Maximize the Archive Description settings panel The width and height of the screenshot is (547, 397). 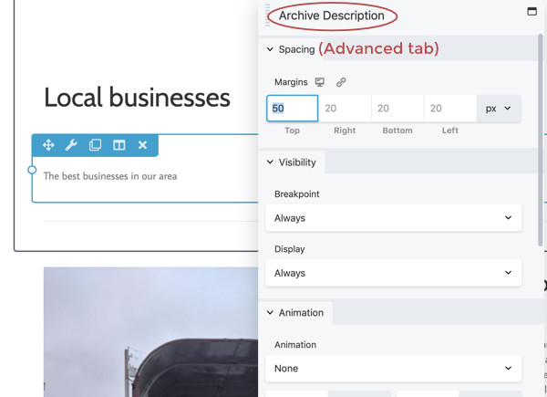tap(532, 12)
